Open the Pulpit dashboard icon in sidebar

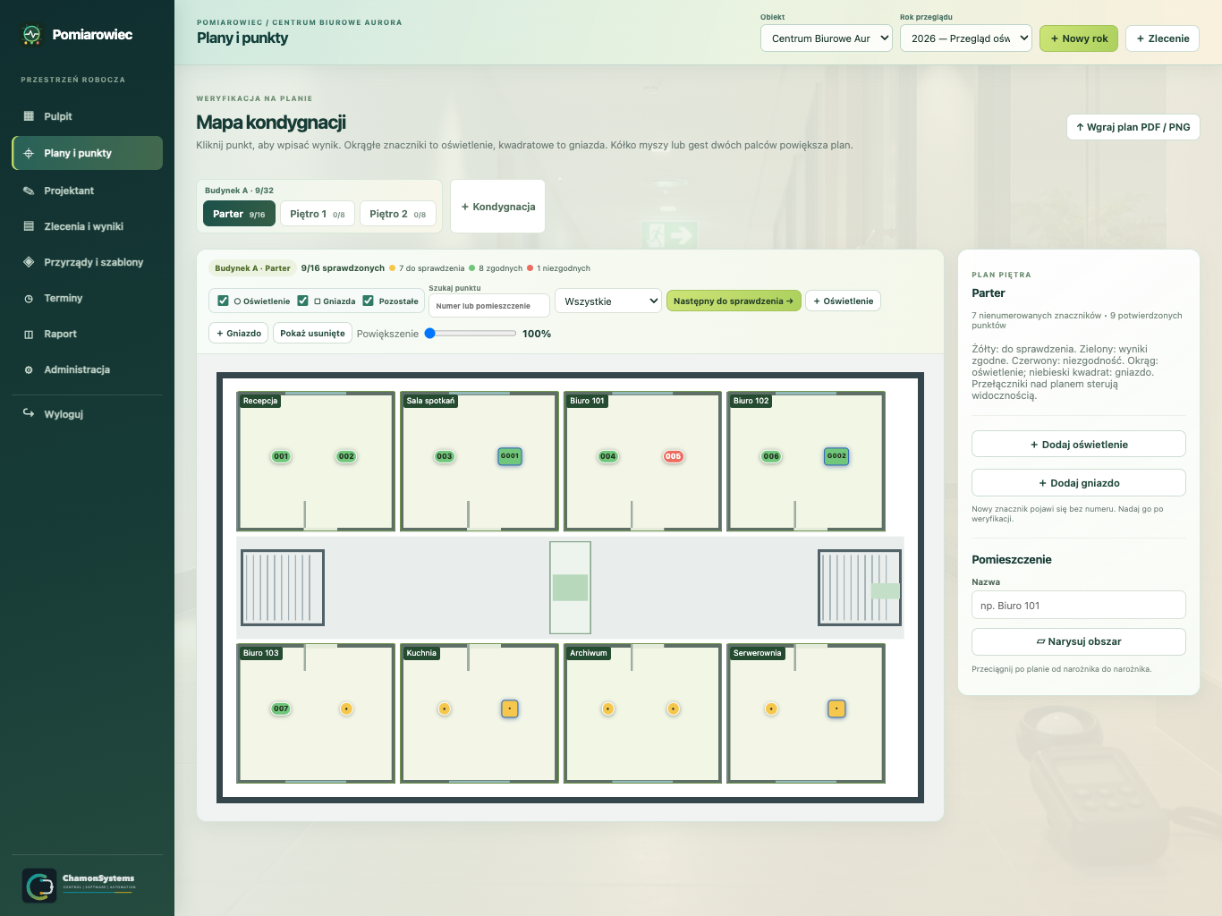click(29, 116)
